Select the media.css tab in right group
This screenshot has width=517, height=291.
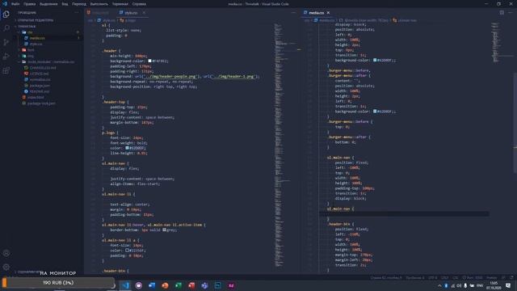coord(317,13)
